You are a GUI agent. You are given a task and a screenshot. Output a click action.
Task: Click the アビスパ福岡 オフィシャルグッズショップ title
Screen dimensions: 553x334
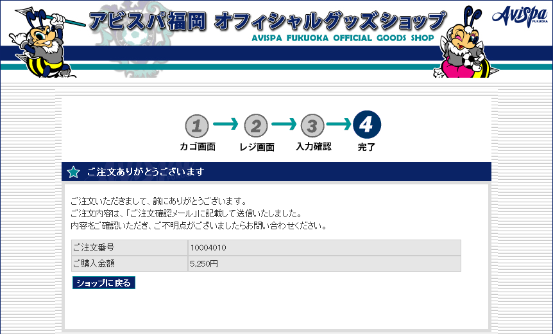pyautogui.click(x=268, y=21)
